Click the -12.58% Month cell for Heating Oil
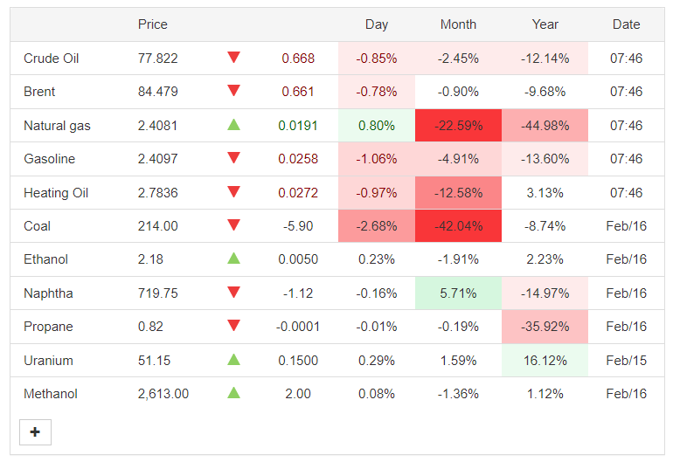This screenshot has height=462, width=673. 458,193
